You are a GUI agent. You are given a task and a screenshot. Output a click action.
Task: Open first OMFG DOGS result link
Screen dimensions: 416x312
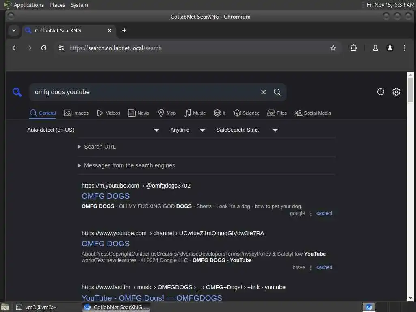pyautogui.click(x=106, y=196)
